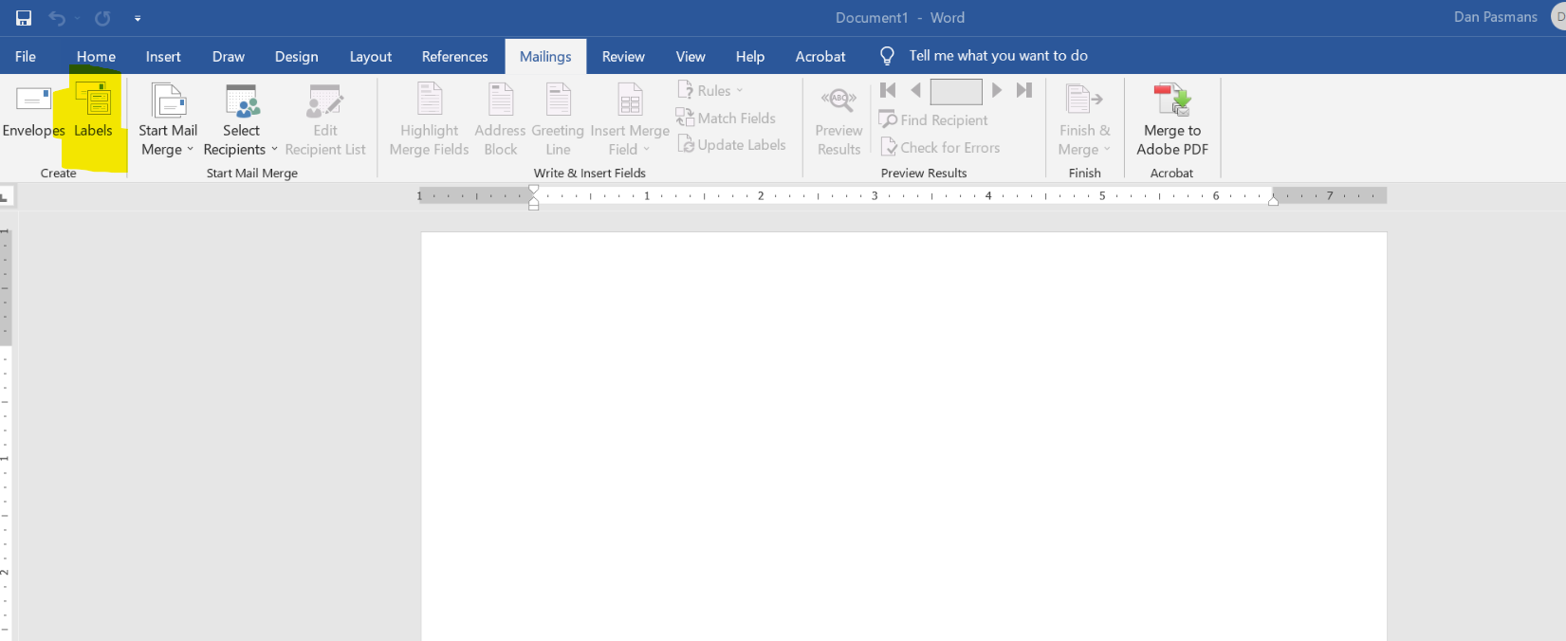This screenshot has height=641, width=1566.
Task: Click the record number input box
Action: tap(956, 91)
